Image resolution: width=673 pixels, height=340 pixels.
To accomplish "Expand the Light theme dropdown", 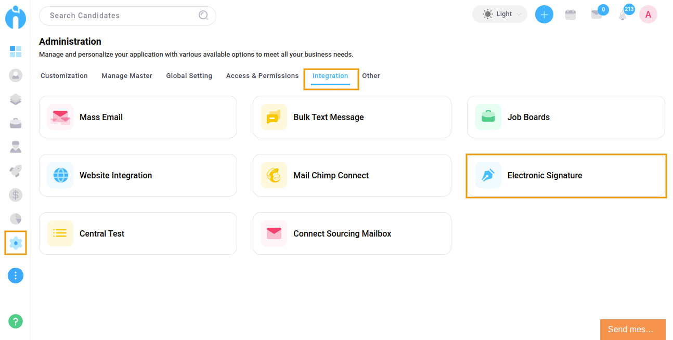I will coord(499,14).
